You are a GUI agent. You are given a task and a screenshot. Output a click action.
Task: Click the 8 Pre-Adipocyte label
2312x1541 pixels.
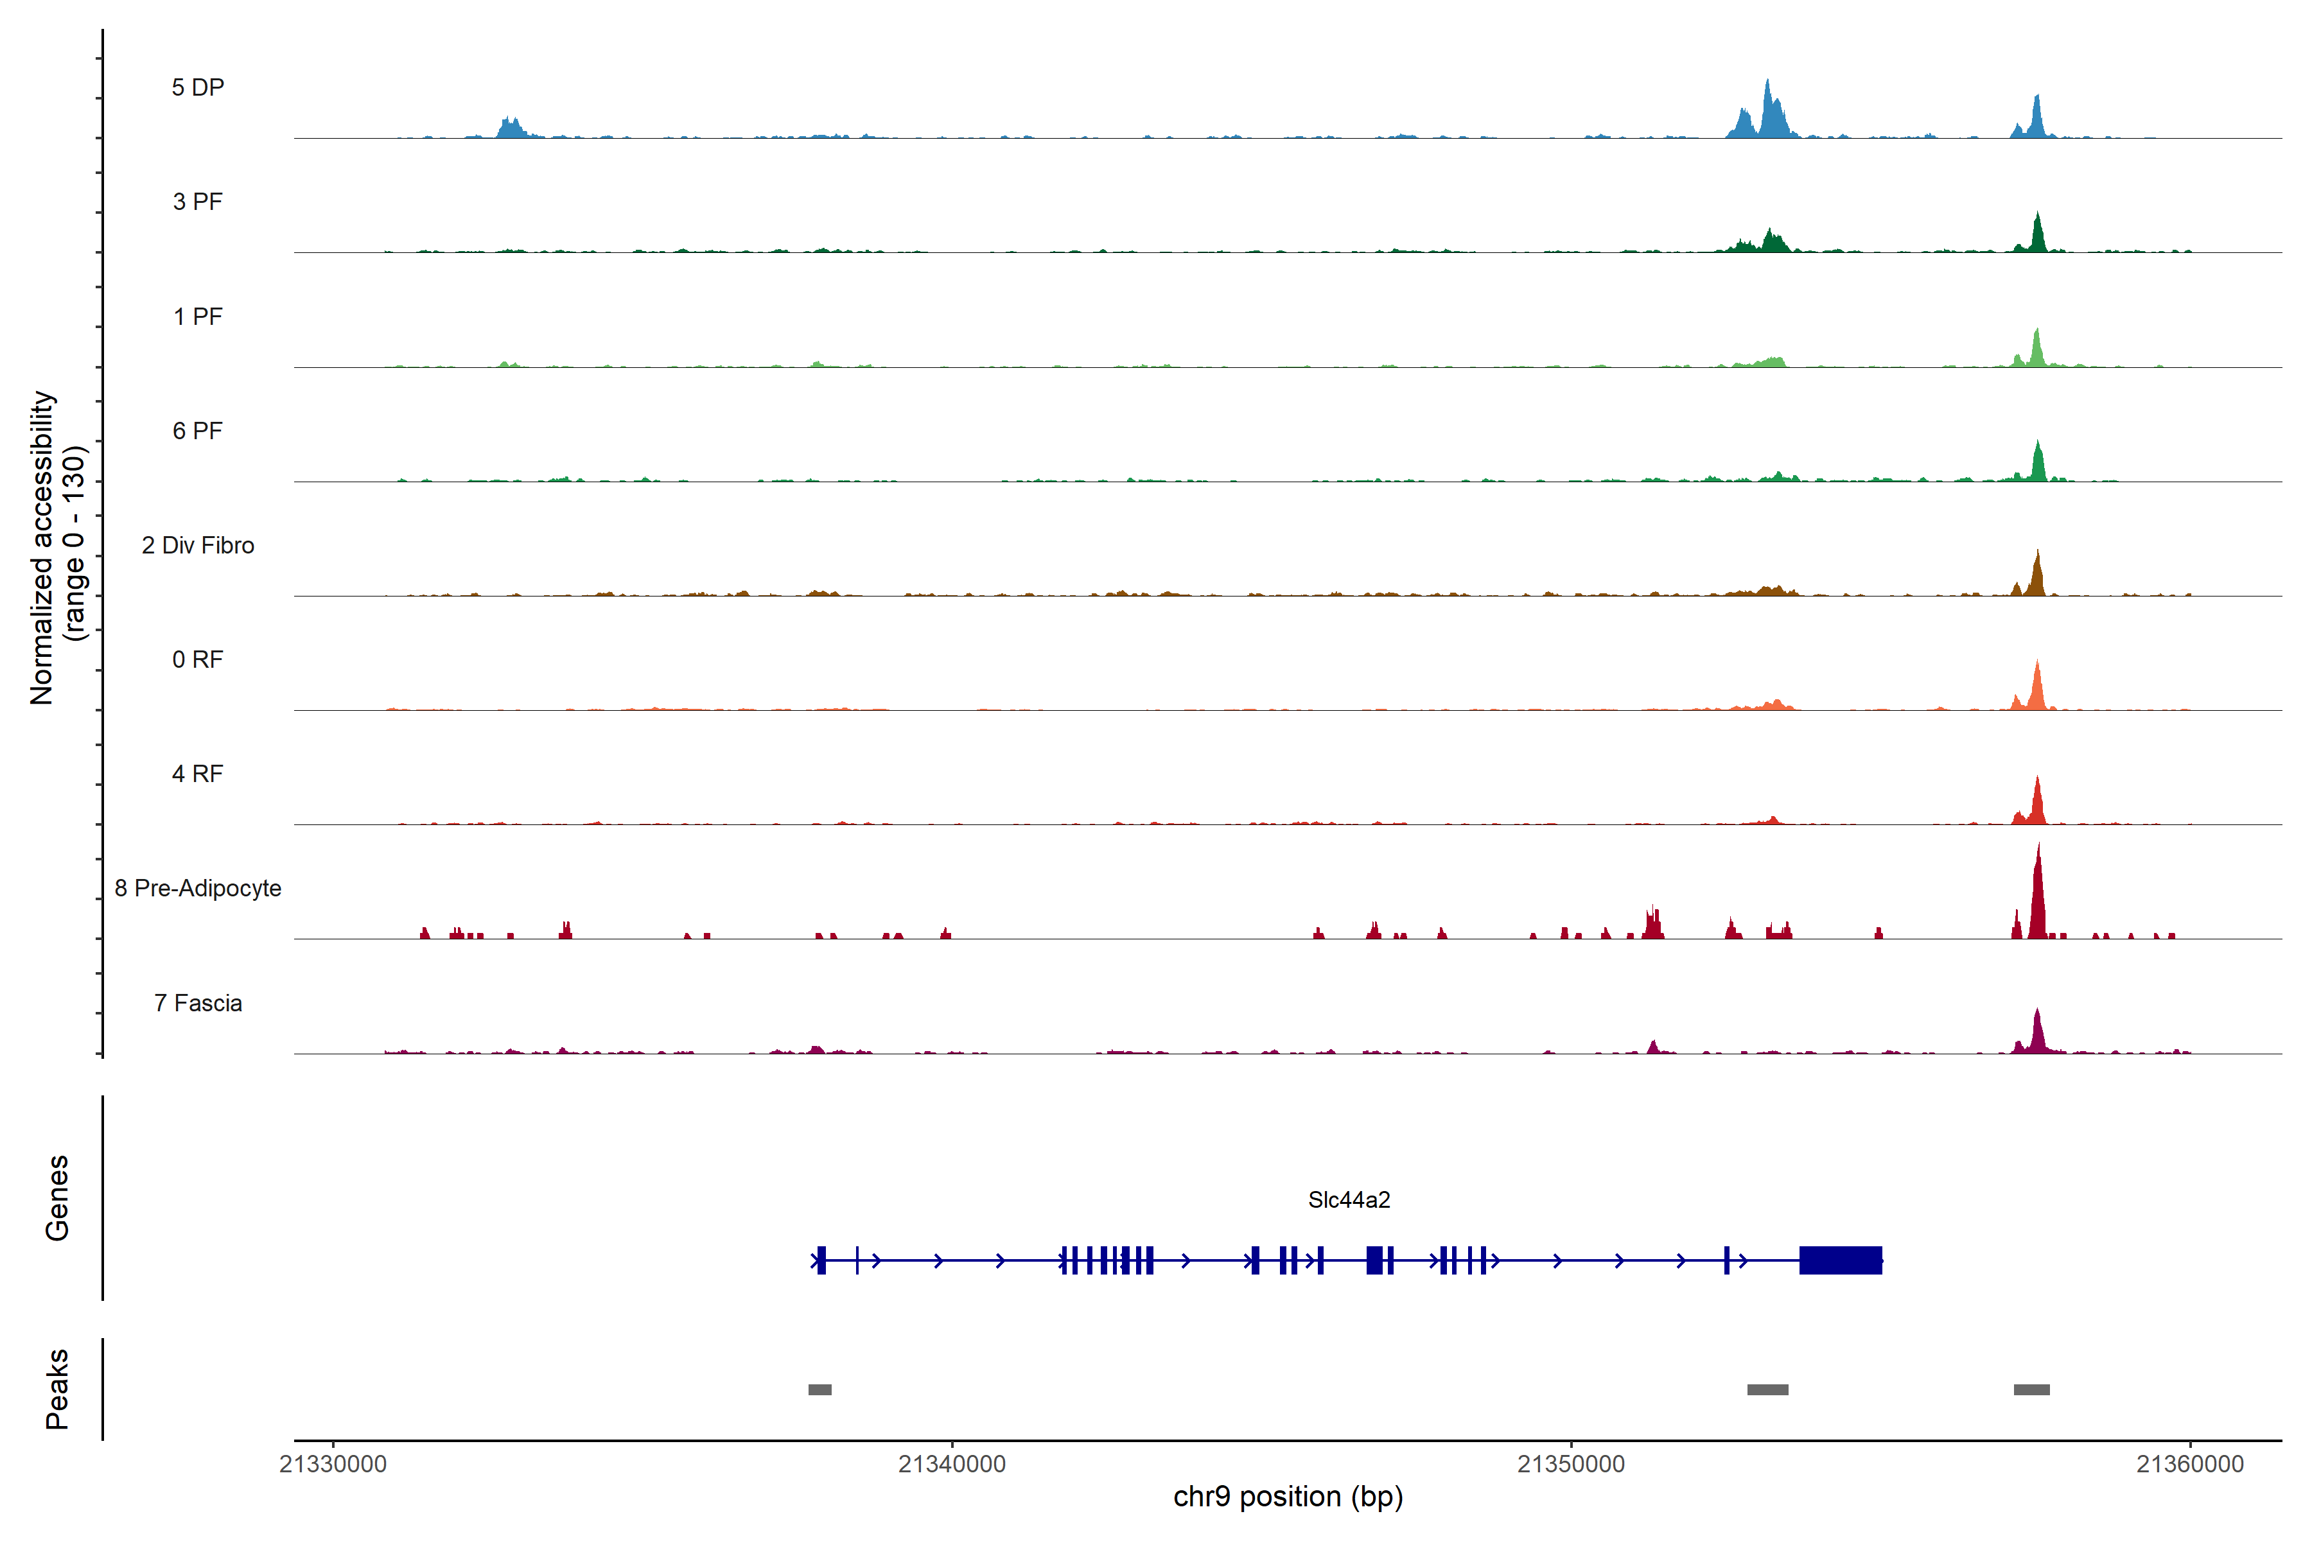pos(198,889)
